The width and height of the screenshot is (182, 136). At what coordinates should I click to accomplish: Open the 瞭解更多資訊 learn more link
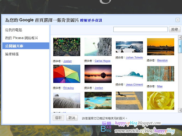pos(91,20)
